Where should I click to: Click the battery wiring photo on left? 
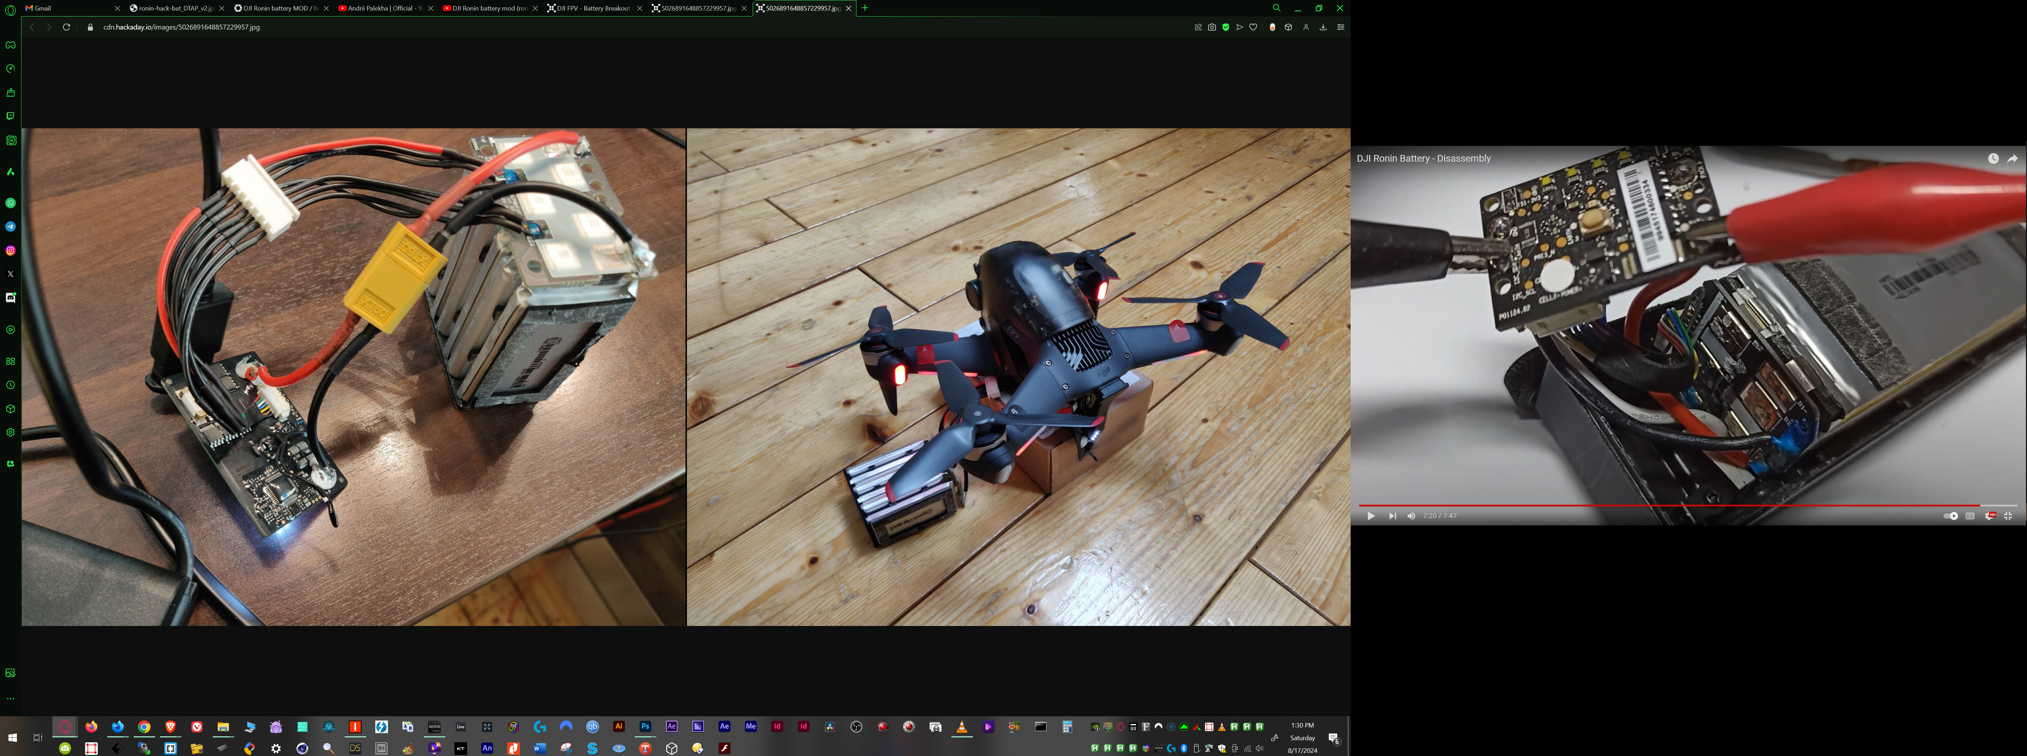click(x=353, y=377)
